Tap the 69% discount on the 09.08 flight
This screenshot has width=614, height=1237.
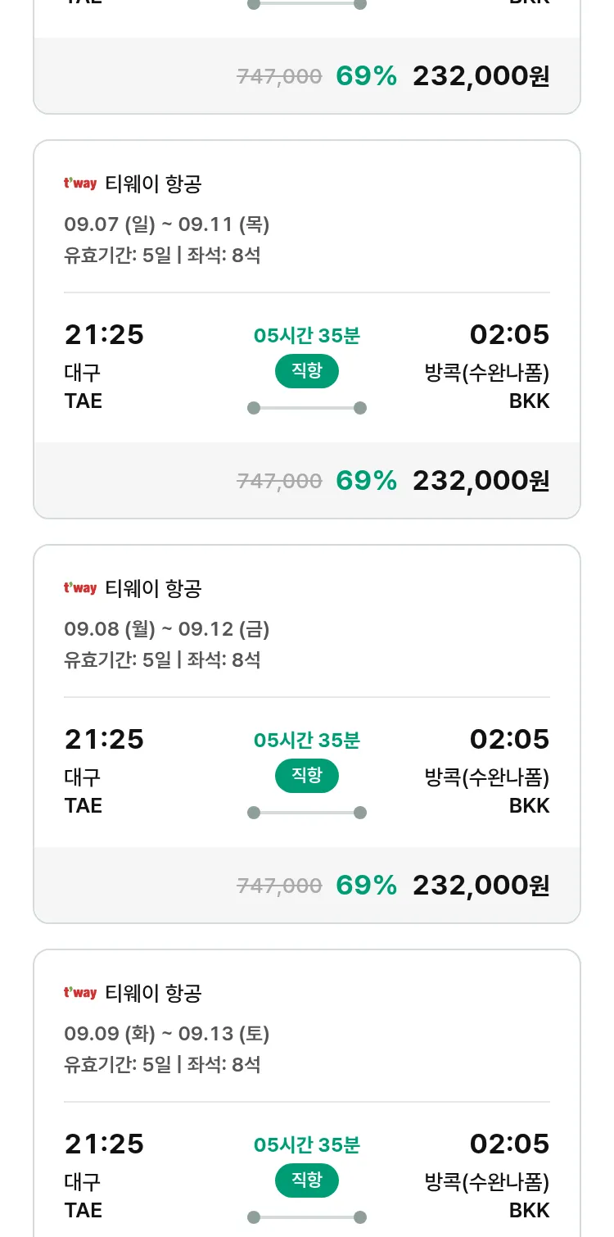366,885
